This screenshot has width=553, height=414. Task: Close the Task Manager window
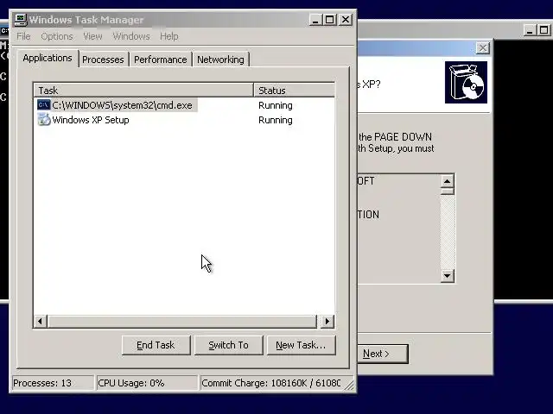[x=346, y=20]
